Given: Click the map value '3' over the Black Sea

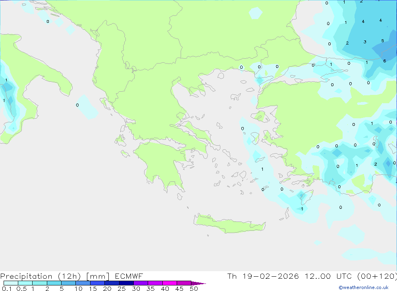Looking at the screenshot, I should 365,42.
